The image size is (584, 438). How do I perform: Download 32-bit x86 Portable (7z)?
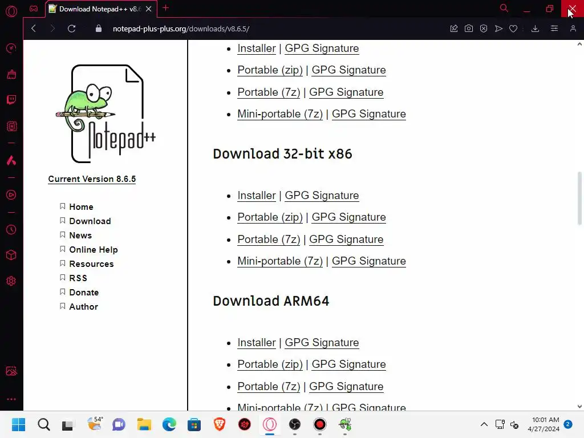click(269, 239)
